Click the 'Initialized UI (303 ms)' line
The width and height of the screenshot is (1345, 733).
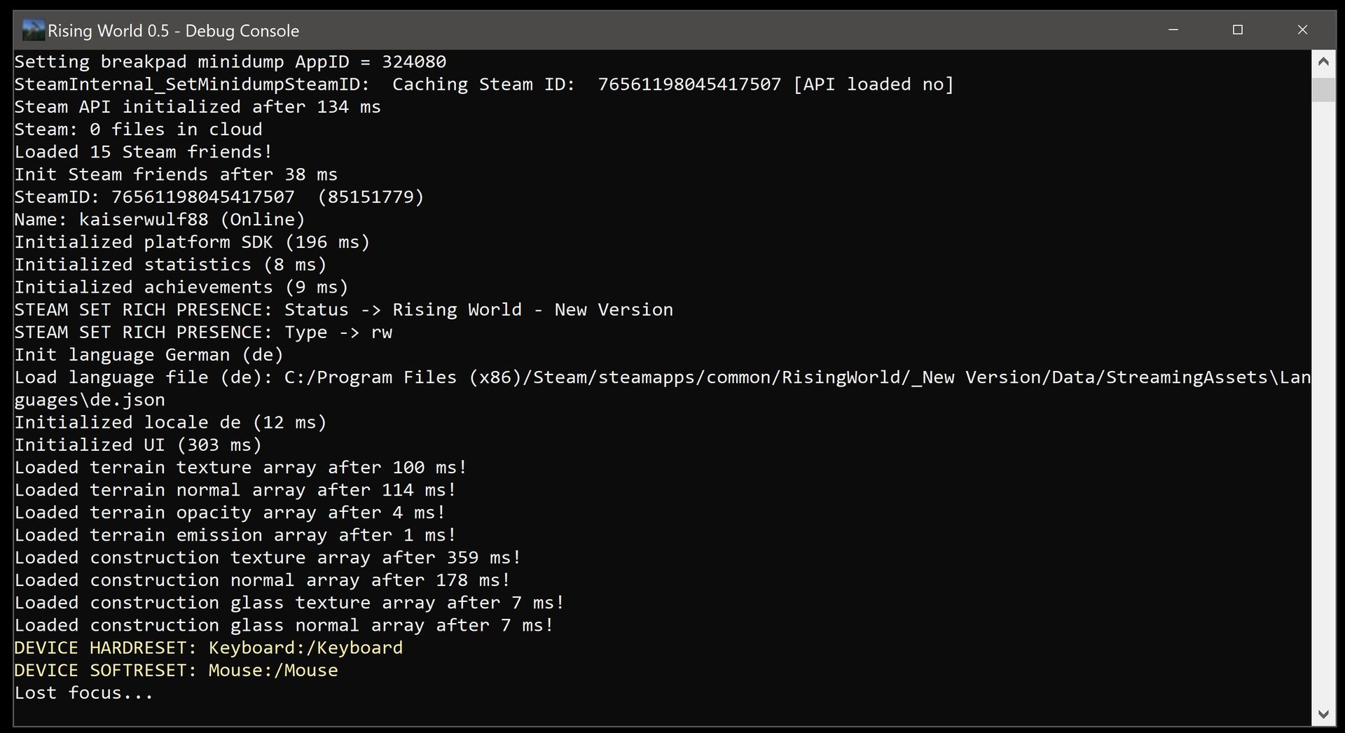138,445
